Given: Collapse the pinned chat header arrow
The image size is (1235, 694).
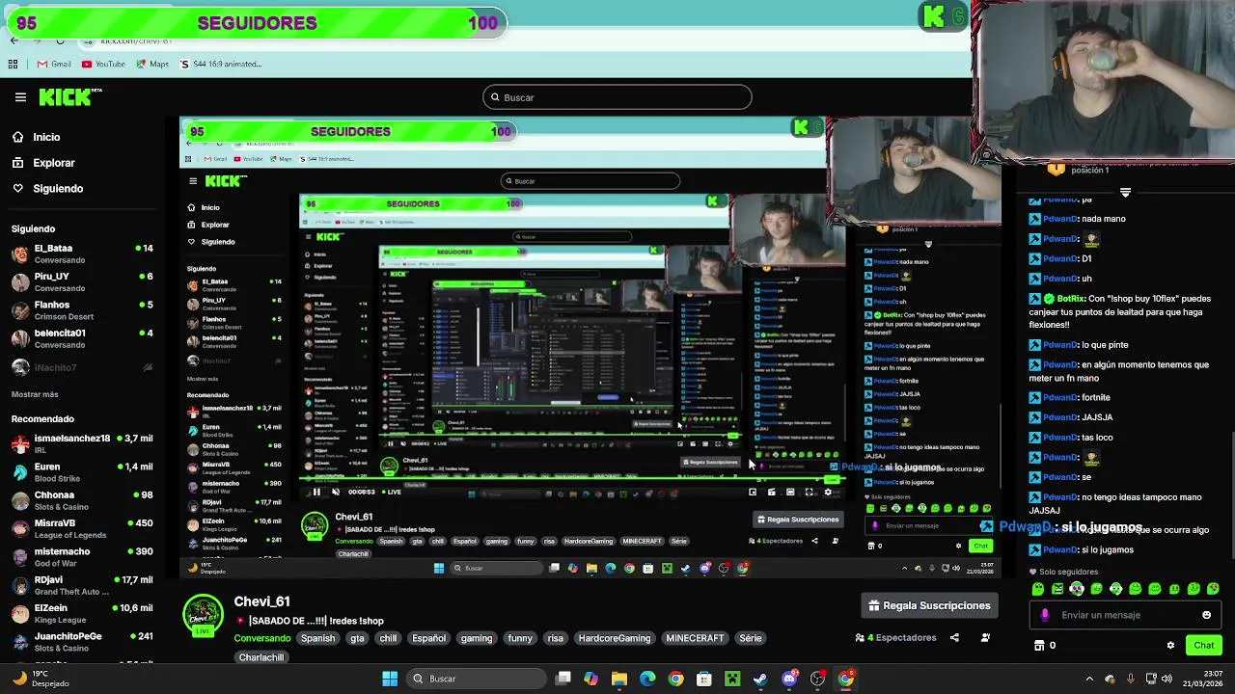Looking at the screenshot, I should [x=1125, y=192].
